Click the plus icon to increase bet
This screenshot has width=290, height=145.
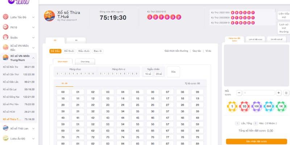tap(279, 93)
